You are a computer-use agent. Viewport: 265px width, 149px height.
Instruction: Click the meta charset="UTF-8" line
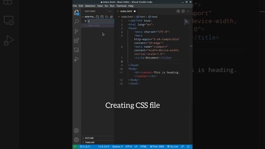coord(152,32)
